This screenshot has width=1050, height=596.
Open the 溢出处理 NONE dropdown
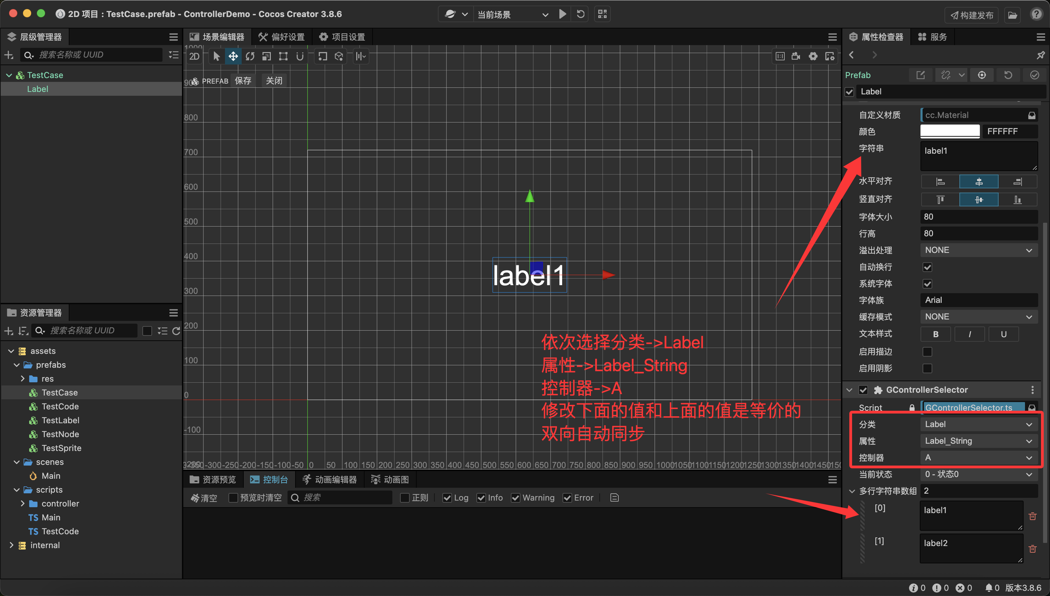pyautogui.click(x=978, y=250)
